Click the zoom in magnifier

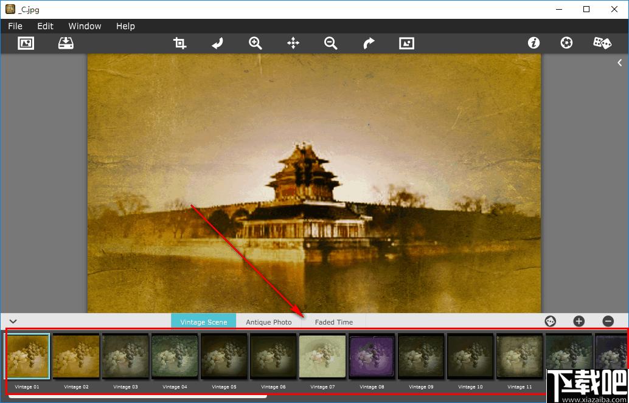click(x=255, y=43)
